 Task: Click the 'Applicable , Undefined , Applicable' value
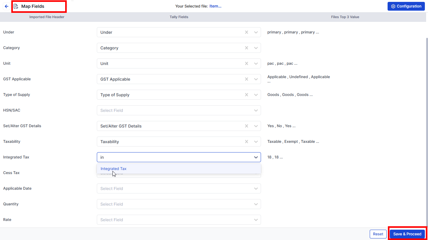299,77
